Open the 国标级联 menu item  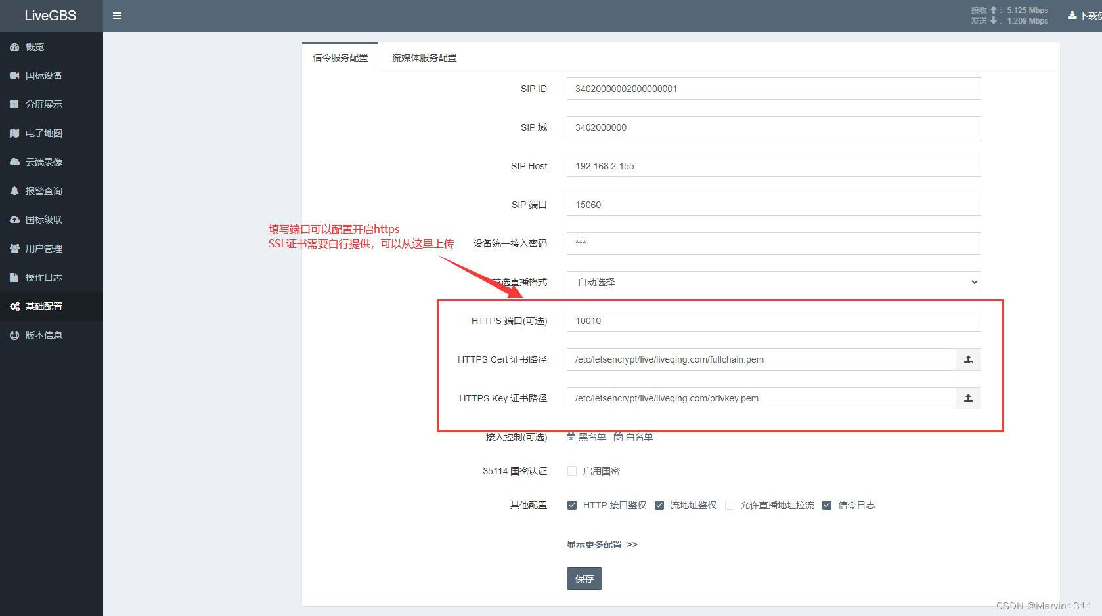point(51,220)
